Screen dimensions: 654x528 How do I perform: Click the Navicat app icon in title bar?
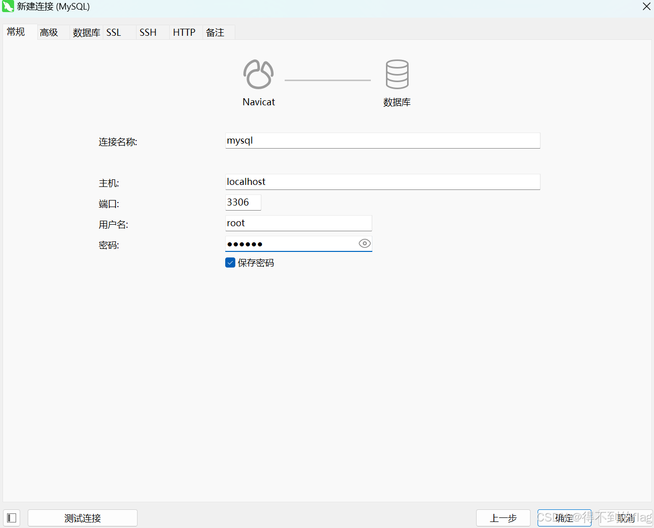pyautogui.click(x=8, y=7)
